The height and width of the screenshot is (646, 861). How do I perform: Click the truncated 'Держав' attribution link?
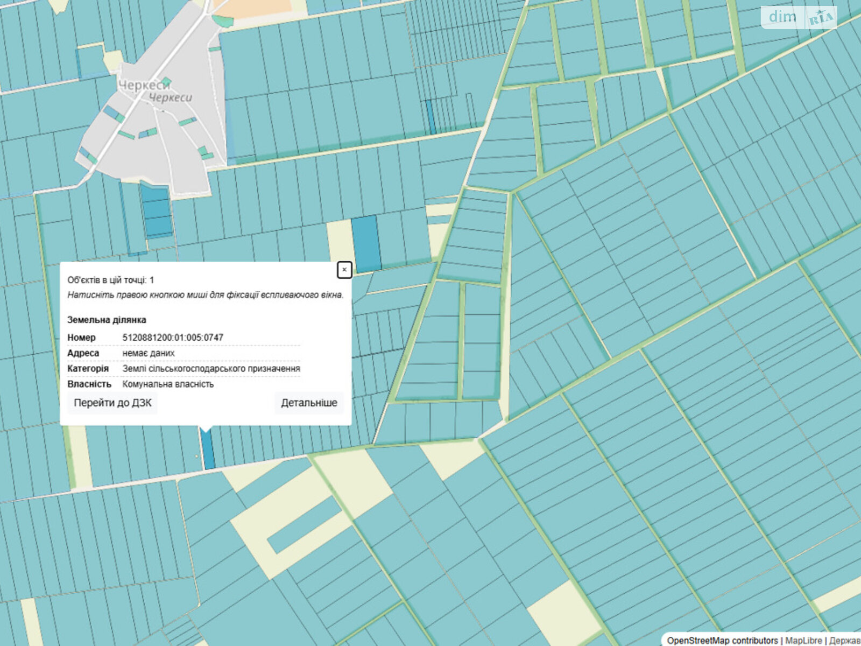point(844,640)
